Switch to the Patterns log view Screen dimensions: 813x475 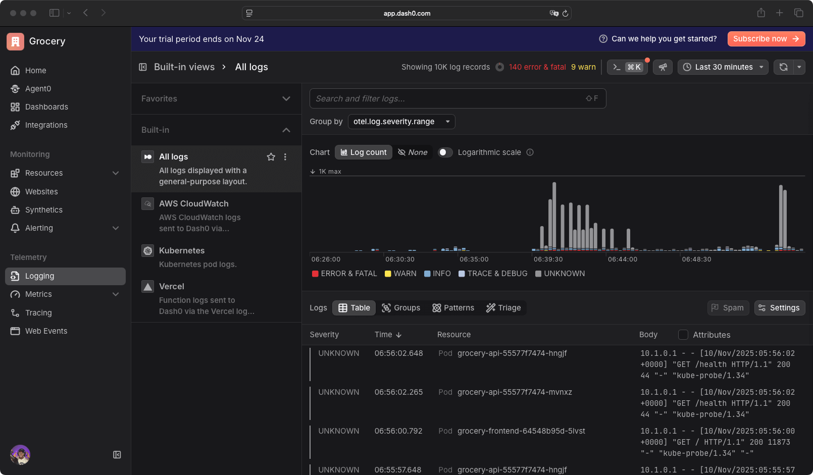453,307
